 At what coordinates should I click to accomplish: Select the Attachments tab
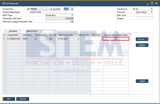[32, 31]
